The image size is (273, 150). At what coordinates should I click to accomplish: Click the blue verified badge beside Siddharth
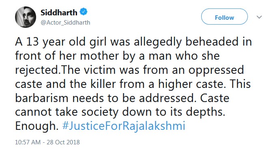click(84, 12)
